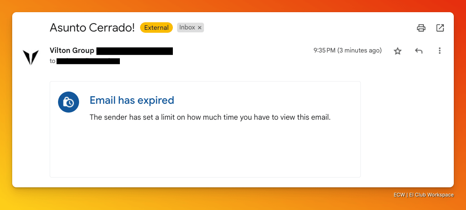The image size is (466, 210).
Task: Print this email using the printer icon
Action: coord(421,28)
